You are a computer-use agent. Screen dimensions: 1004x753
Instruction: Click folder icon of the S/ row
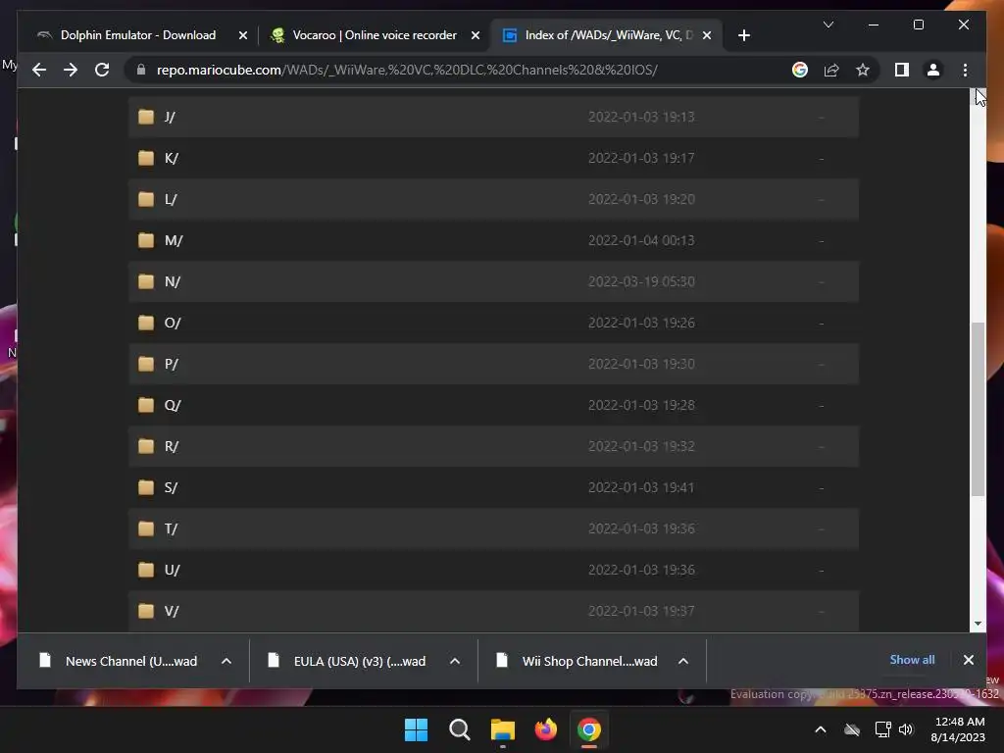coord(146,487)
